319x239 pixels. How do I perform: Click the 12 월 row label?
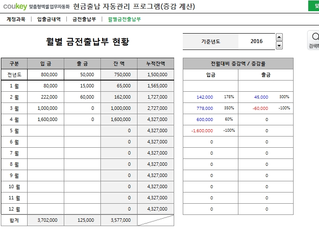tap(14, 209)
